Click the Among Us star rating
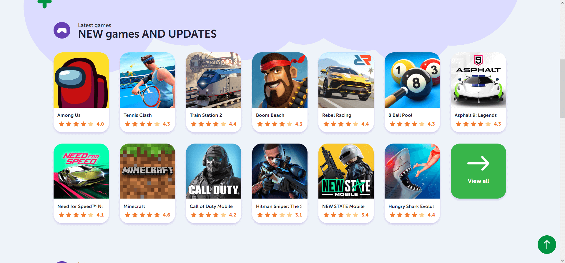565x263 pixels. point(81,124)
